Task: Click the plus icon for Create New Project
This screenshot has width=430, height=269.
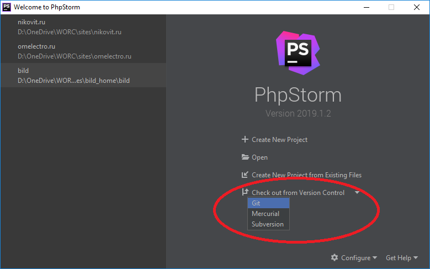Action: pos(245,139)
